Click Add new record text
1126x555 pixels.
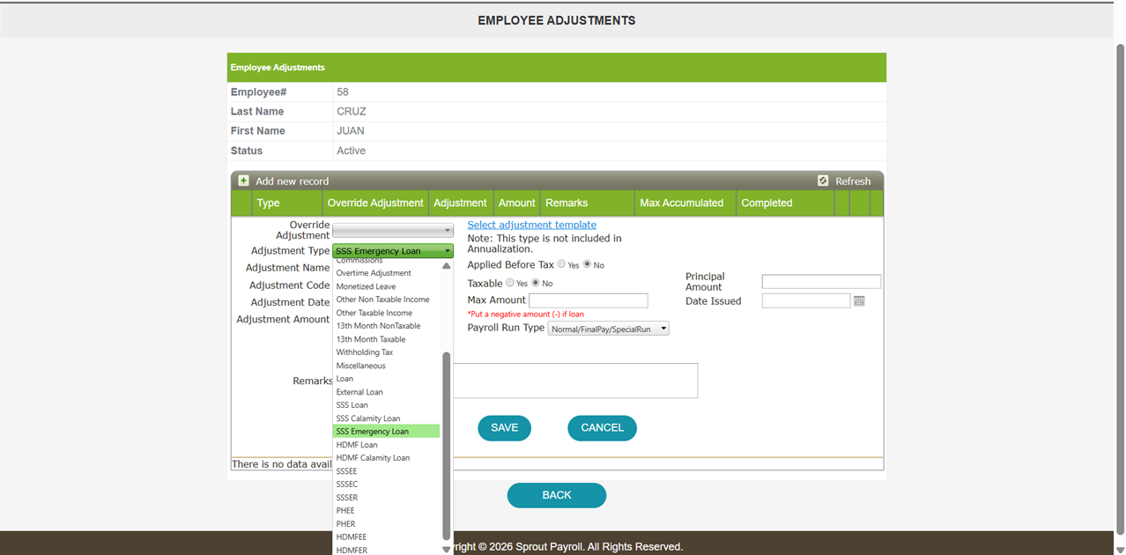click(292, 181)
